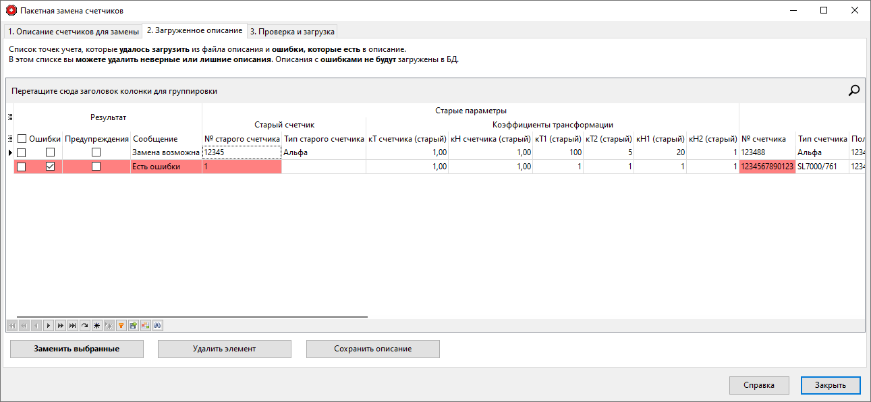This screenshot has height=402, width=871.
Task: Open search field via magnifier glass
Action: click(854, 89)
